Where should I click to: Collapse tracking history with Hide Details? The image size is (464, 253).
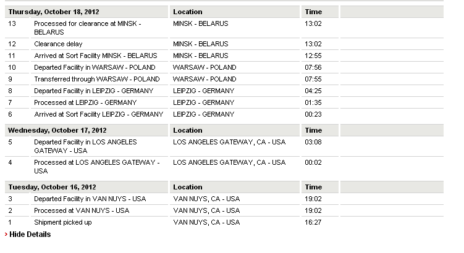pos(30,234)
